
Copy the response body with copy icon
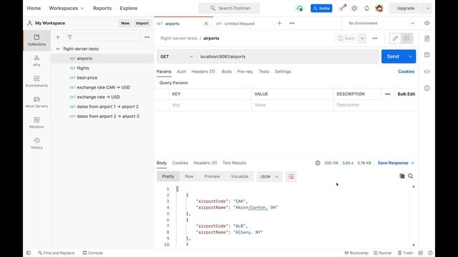click(402, 176)
